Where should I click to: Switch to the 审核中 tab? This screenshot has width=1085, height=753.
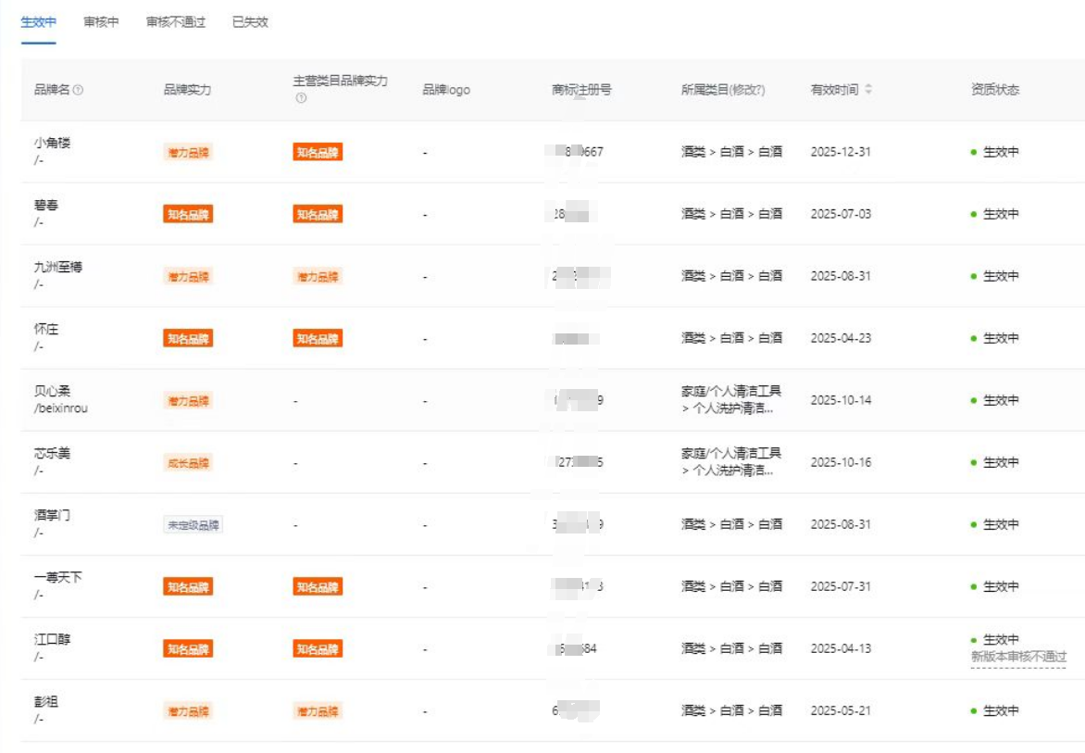(101, 22)
